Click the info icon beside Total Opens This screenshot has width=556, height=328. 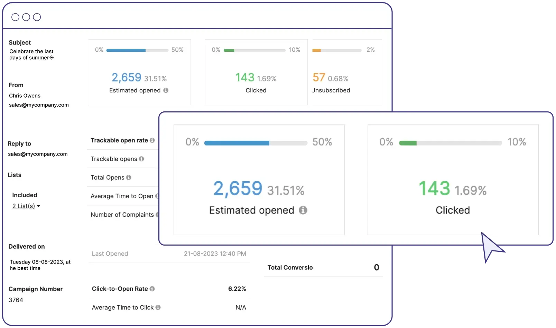point(129,177)
